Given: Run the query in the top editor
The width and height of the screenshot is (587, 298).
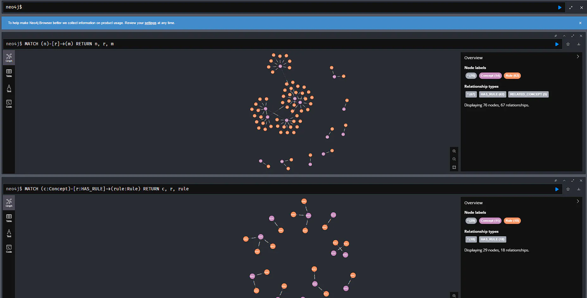Looking at the screenshot, I should (560, 7).
